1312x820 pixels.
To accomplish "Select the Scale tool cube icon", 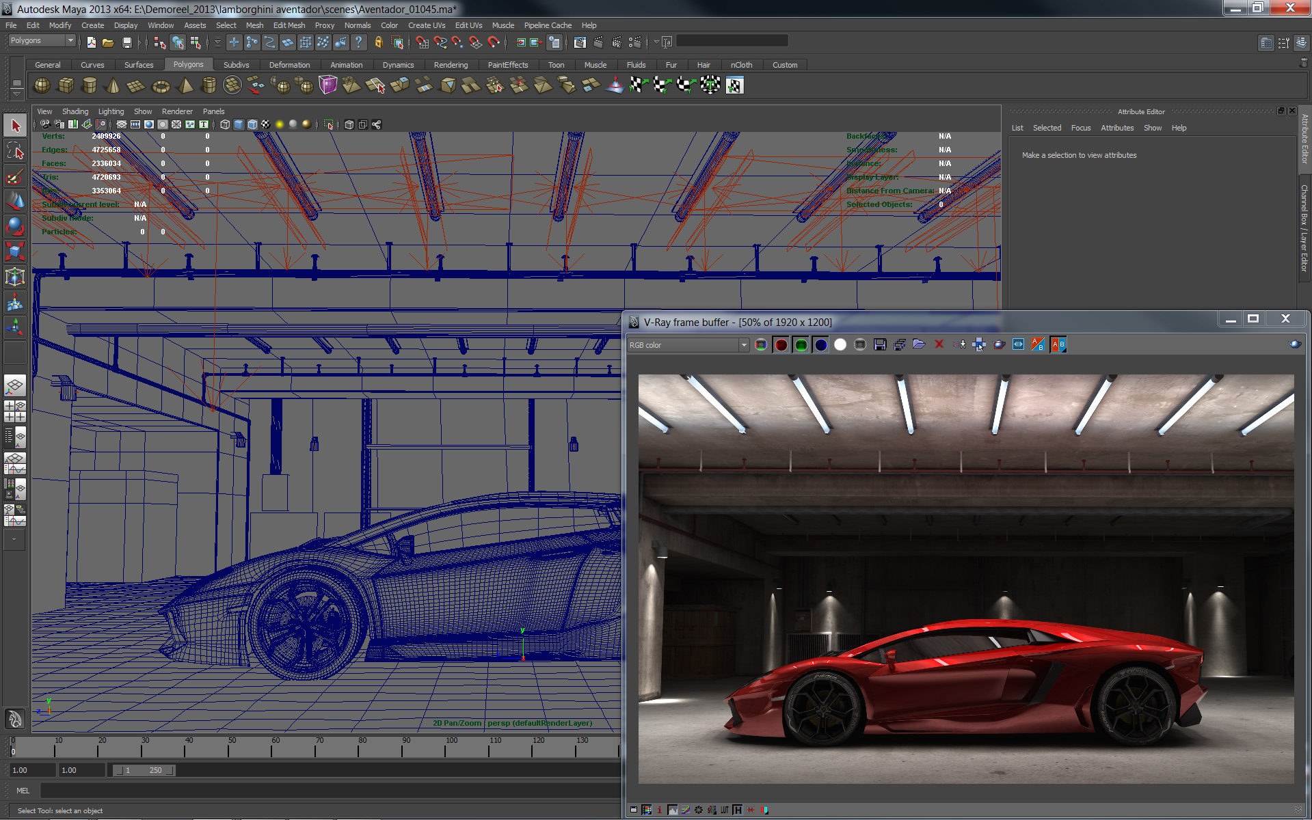I will point(15,251).
